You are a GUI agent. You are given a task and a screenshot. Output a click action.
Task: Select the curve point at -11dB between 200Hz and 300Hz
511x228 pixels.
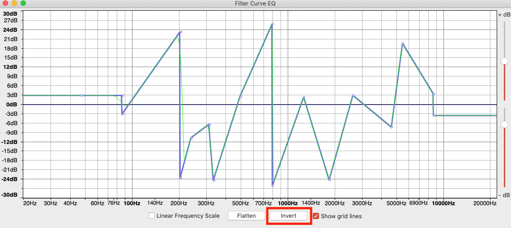[192, 138]
